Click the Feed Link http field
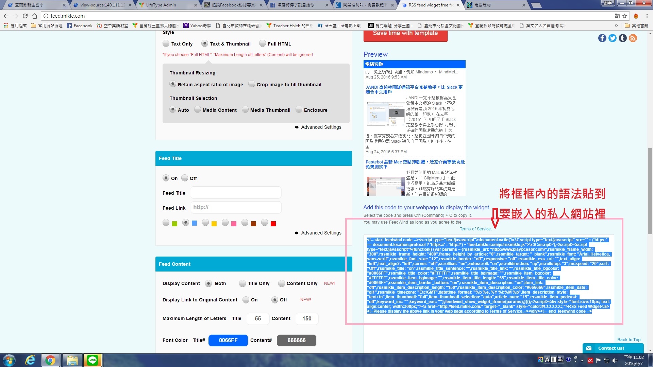 point(236,207)
